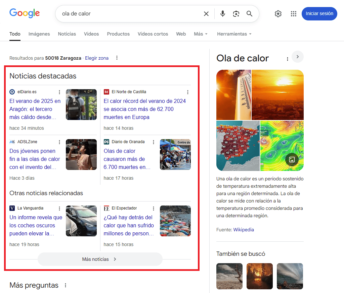Open search by image camera icon

pos(236,14)
